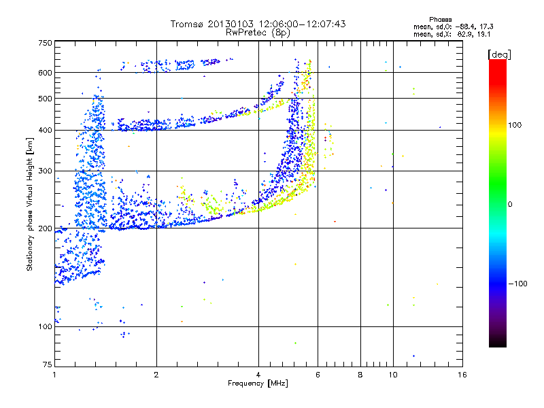Click the 'mean, sd,X: 82.9, 19.1' statistic

(x=452, y=35)
